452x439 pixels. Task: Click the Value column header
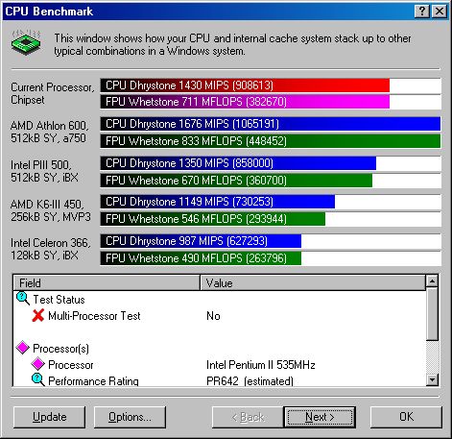point(313,282)
